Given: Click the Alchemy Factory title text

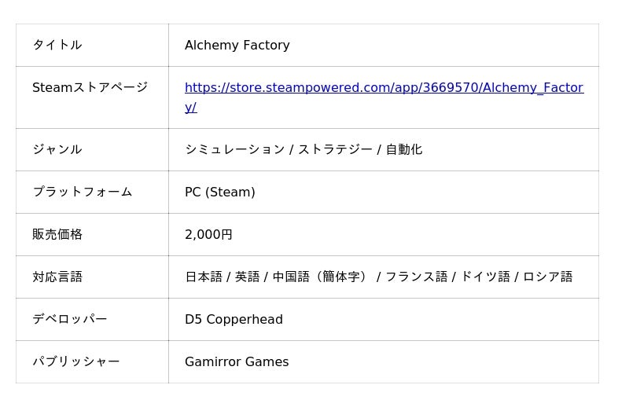Looking at the screenshot, I should 237,46.
